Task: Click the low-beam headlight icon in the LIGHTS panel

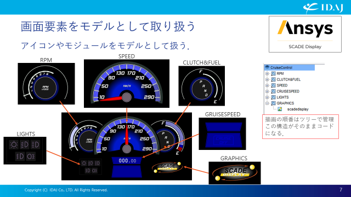Action: (x=24, y=144)
